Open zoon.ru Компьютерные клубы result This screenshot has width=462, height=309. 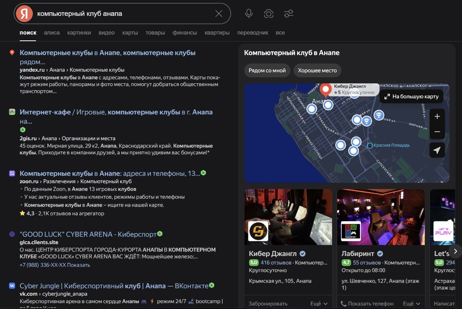(x=110, y=173)
